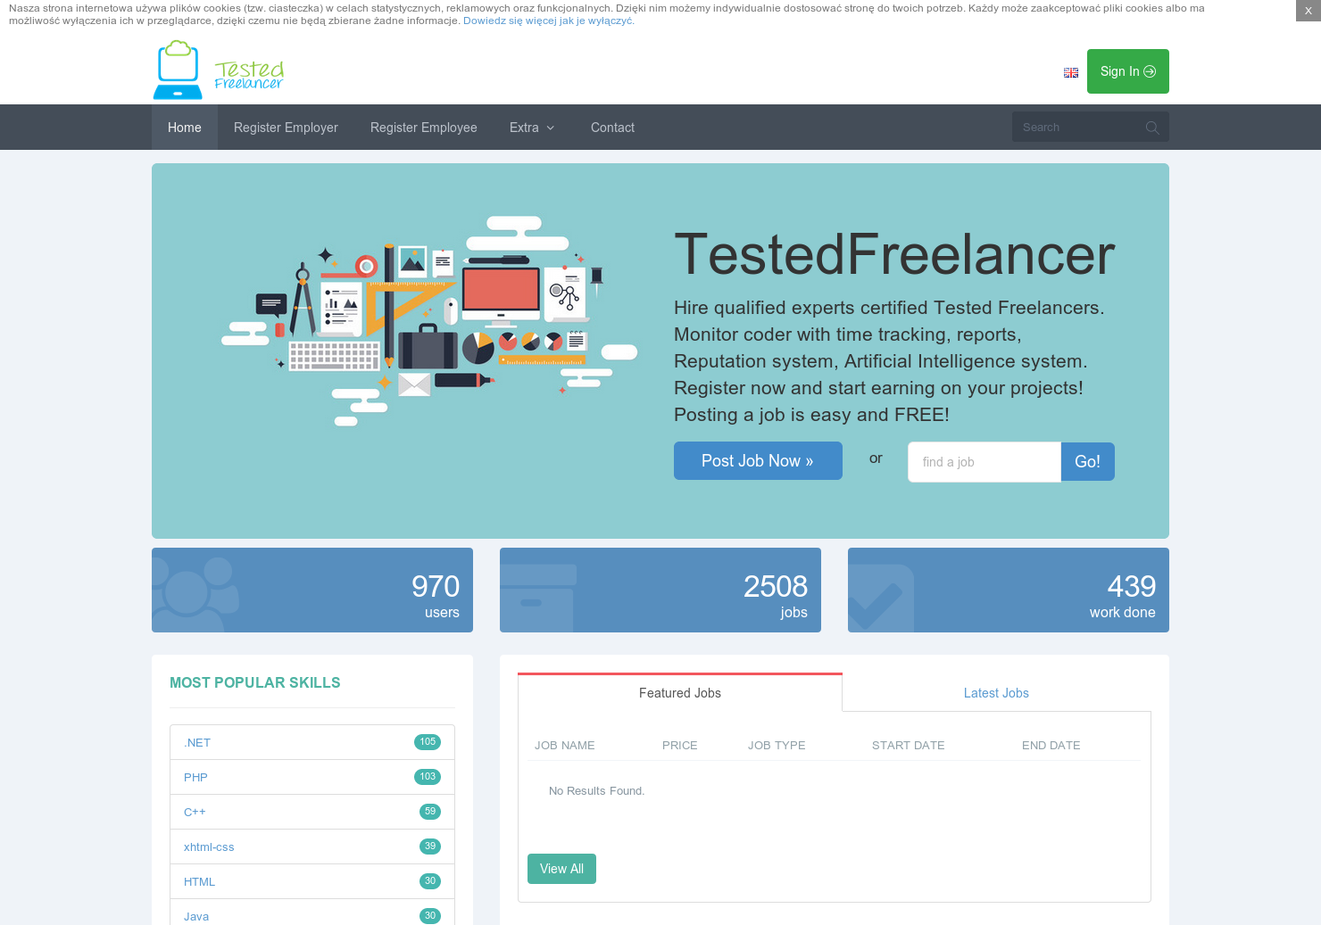Click the 105 badge next to .NET

point(428,741)
